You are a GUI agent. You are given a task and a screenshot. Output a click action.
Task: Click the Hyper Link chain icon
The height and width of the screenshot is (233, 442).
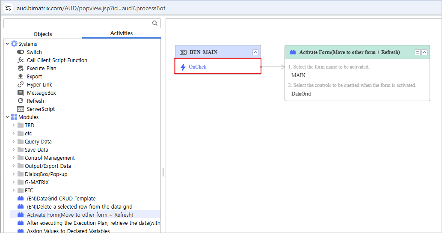[21, 85]
